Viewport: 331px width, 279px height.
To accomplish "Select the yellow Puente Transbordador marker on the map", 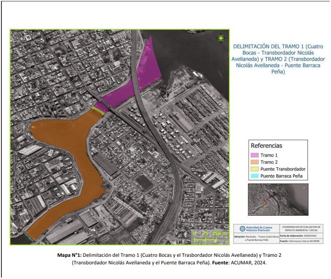I will (x=97, y=110).
